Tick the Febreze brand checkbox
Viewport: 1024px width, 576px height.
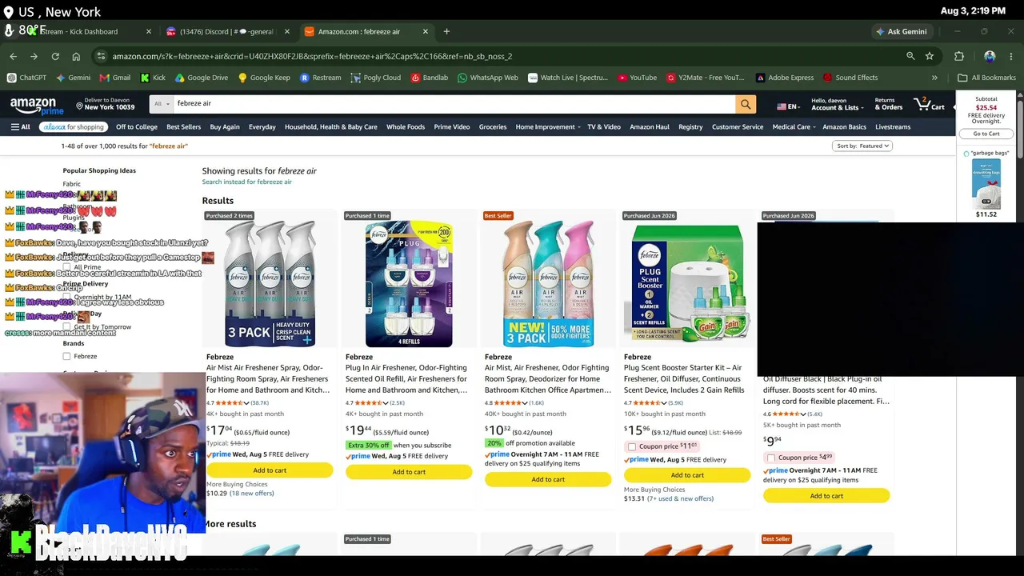coord(67,356)
